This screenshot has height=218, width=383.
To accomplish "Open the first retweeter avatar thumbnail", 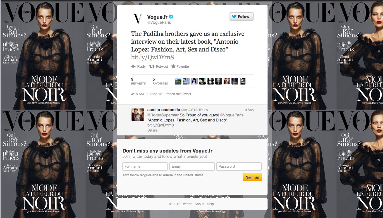I will (x=178, y=81).
